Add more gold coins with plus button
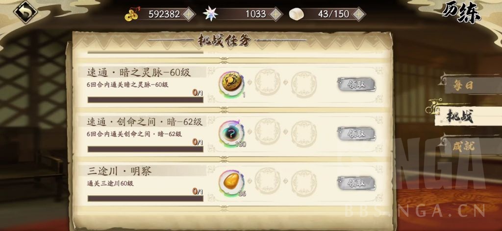Image resolution: width=502 pixels, height=231 pixels. click(189, 14)
